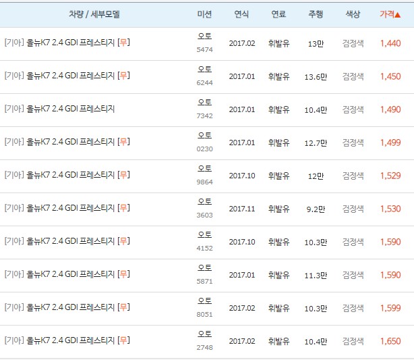Sort by the 주행 column header
The image size is (414, 360).
[x=316, y=14]
